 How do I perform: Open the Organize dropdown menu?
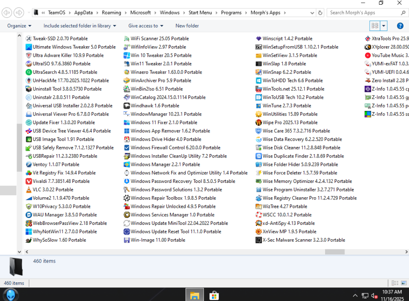coord(19,26)
